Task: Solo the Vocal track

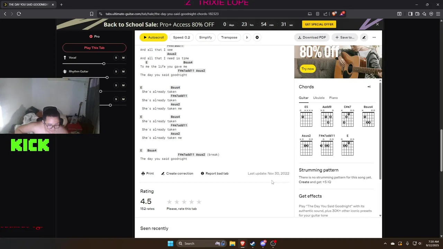Action: (116, 58)
